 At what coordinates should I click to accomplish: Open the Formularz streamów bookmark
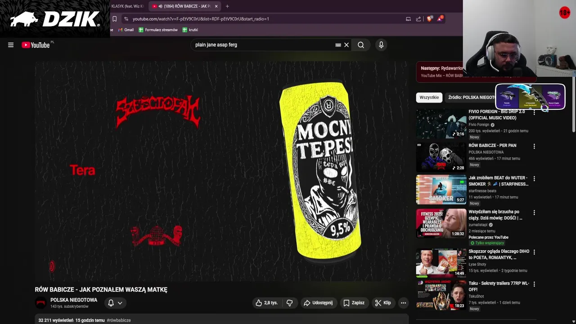click(x=158, y=30)
